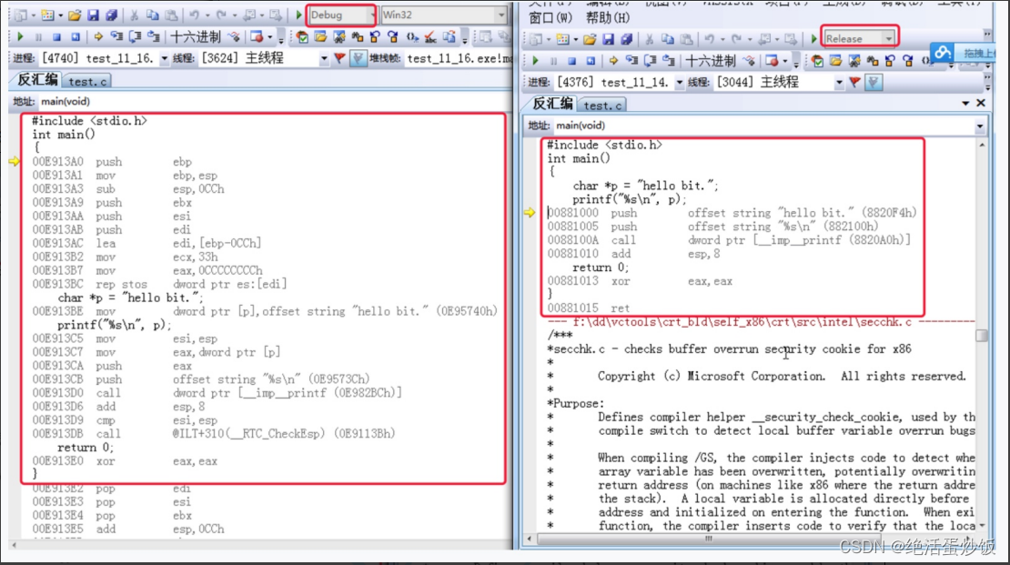Show next statement arrow in left window
1010x565 pixels.
coord(98,36)
